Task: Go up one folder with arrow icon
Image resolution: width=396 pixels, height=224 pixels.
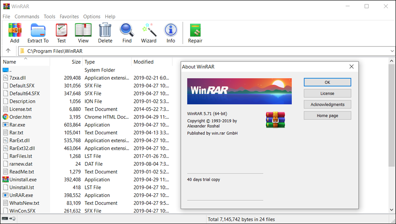Action: click(x=8, y=51)
